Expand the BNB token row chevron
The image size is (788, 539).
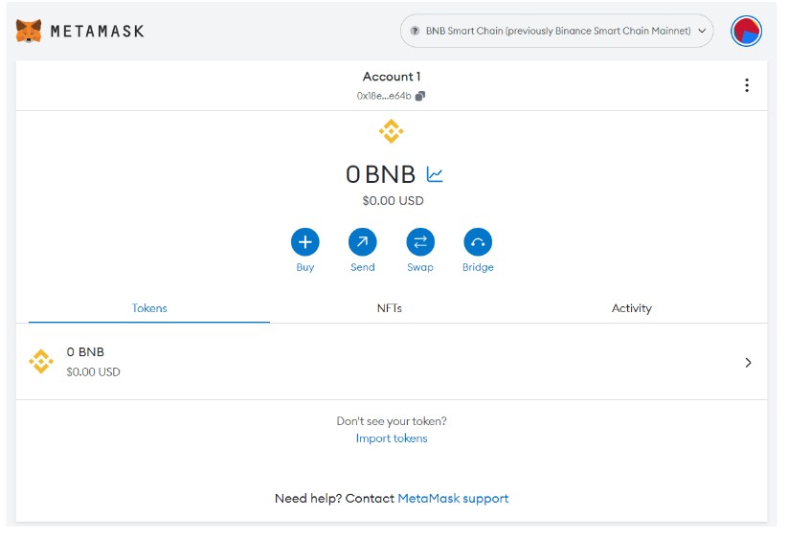click(x=749, y=363)
